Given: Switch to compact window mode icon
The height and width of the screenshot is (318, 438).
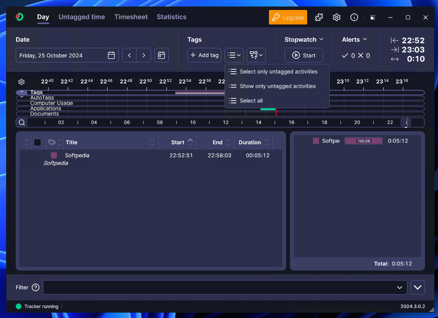Looking at the screenshot, I should click(372, 17).
